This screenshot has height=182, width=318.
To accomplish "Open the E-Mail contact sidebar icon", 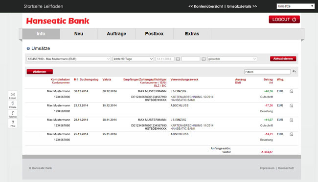I will pos(13,96).
